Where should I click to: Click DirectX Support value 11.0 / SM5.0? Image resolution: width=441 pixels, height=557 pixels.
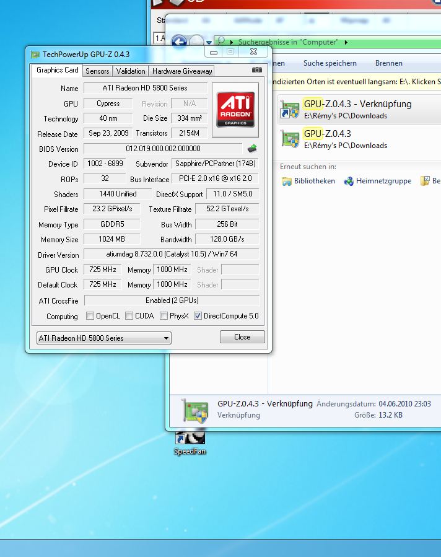(x=233, y=194)
